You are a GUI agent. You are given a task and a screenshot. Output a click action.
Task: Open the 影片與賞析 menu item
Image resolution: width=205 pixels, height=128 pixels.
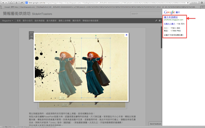click(x=51, y=20)
